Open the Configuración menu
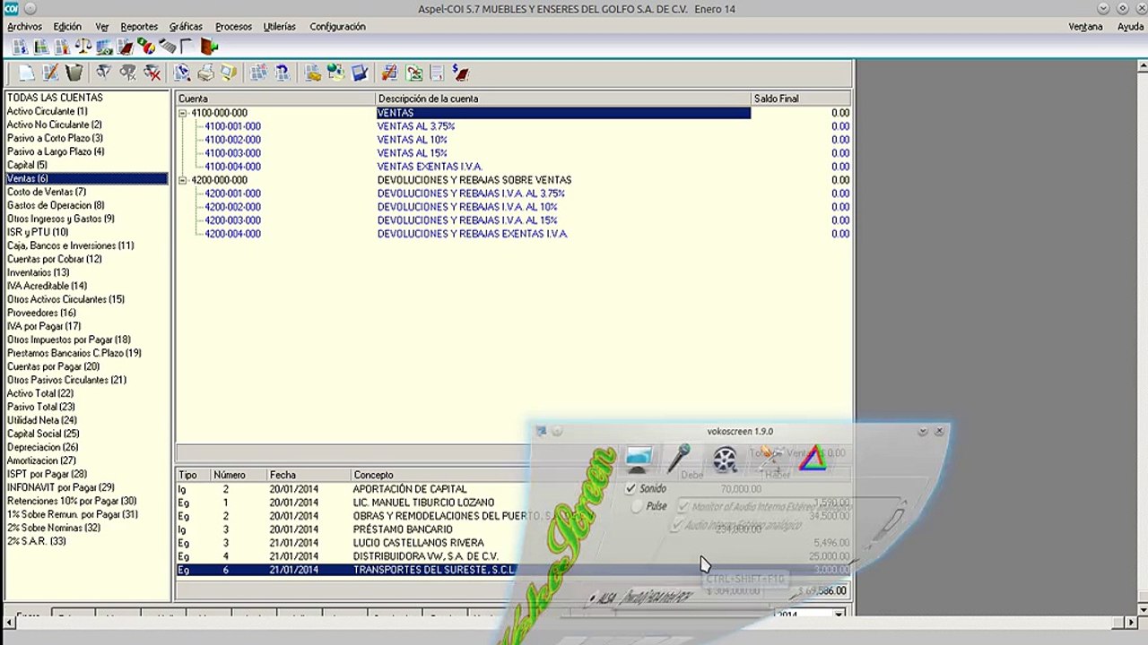Image resolution: width=1148 pixels, height=645 pixels. [337, 27]
